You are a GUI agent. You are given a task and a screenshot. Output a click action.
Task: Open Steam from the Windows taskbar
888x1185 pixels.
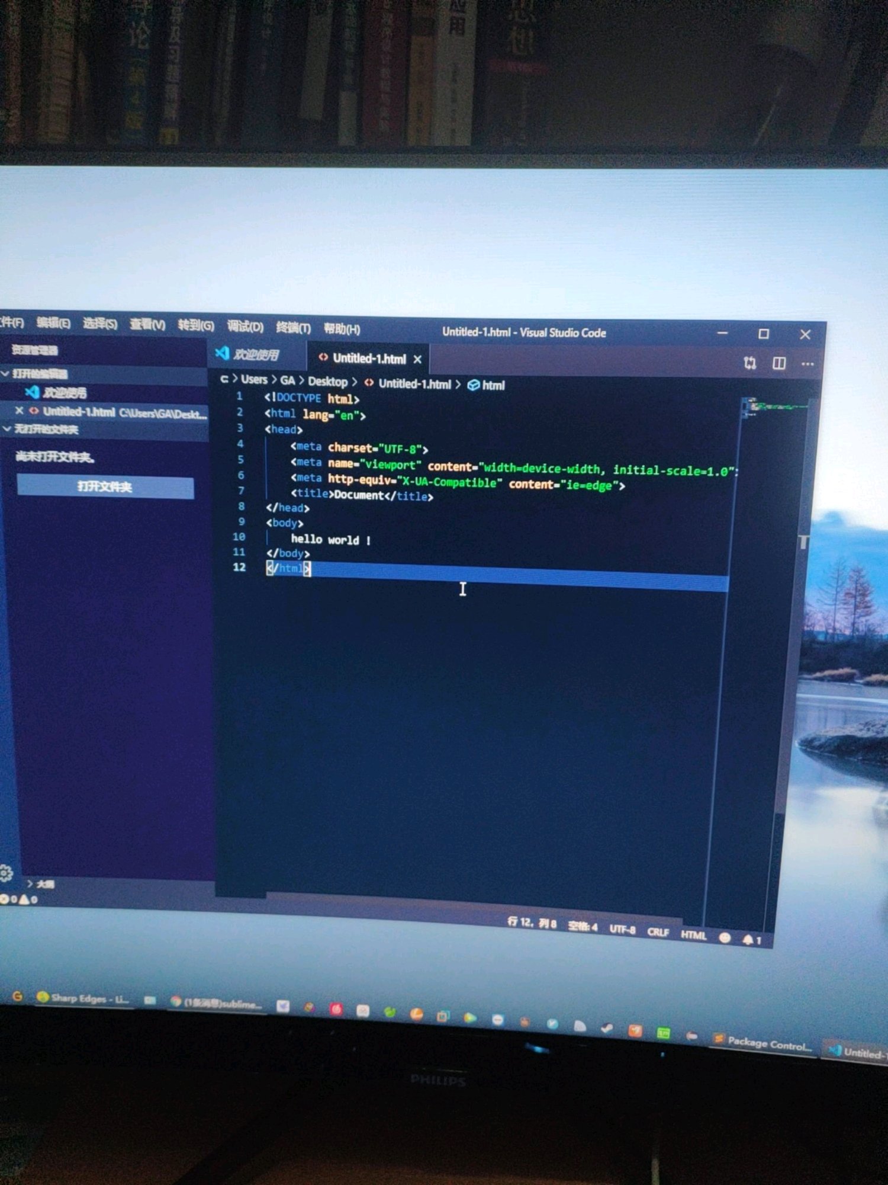click(606, 1028)
